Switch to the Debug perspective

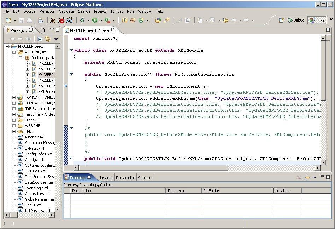[296, 21]
